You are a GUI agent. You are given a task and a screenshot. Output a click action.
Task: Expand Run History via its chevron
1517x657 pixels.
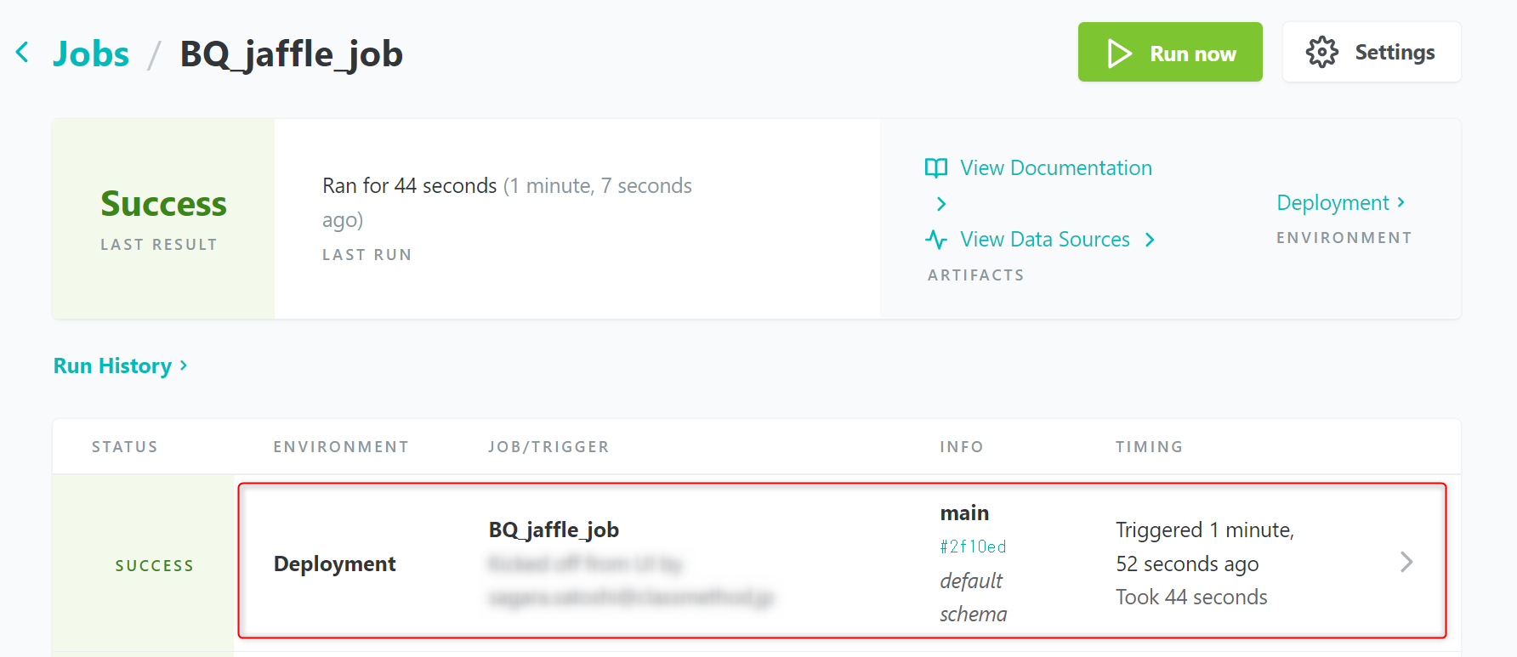[x=184, y=365]
